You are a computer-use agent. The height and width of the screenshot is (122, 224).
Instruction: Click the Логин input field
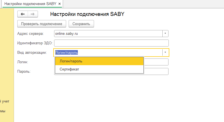[156, 62]
